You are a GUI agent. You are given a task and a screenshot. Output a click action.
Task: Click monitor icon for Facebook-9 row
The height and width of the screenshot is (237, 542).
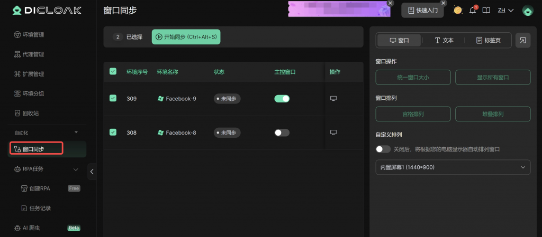tap(333, 98)
